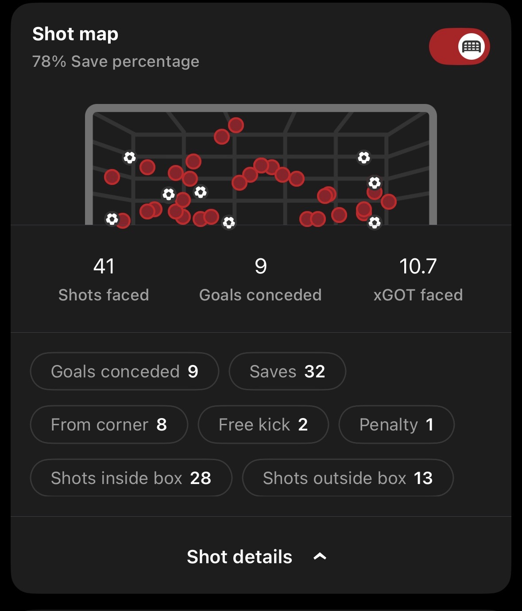The height and width of the screenshot is (611, 522).
Task: Tap the Shot details label
Action: (240, 557)
